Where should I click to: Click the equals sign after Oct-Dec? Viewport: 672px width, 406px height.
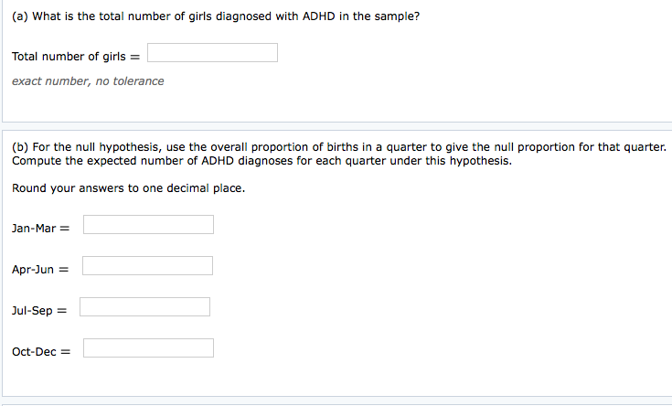coord(65,352)
